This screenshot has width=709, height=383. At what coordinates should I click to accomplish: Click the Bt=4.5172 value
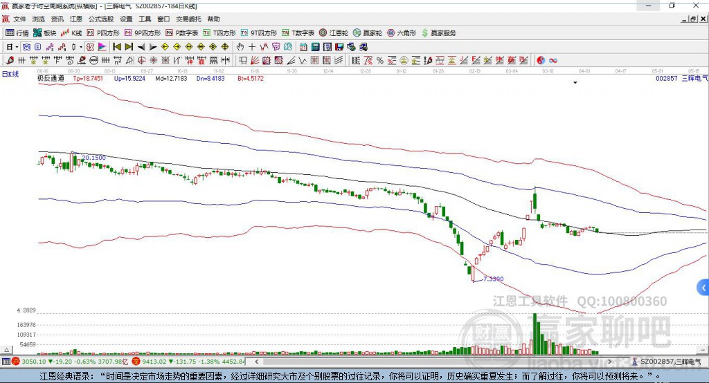tap(251, 78)
